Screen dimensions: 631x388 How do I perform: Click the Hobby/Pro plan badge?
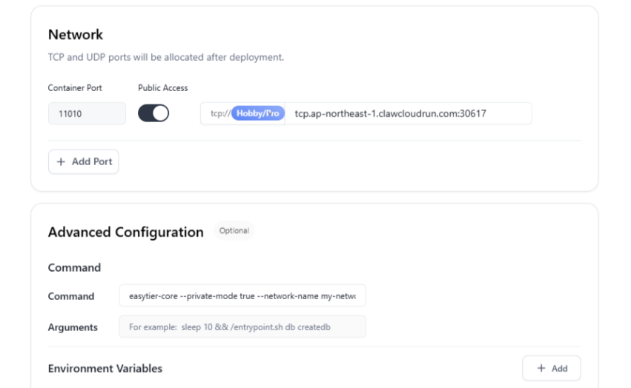(258, 113)
